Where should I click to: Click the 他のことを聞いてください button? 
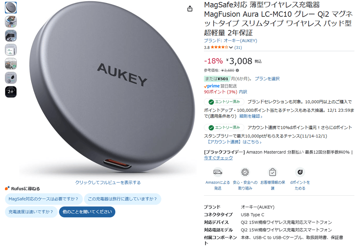(87, 212)
